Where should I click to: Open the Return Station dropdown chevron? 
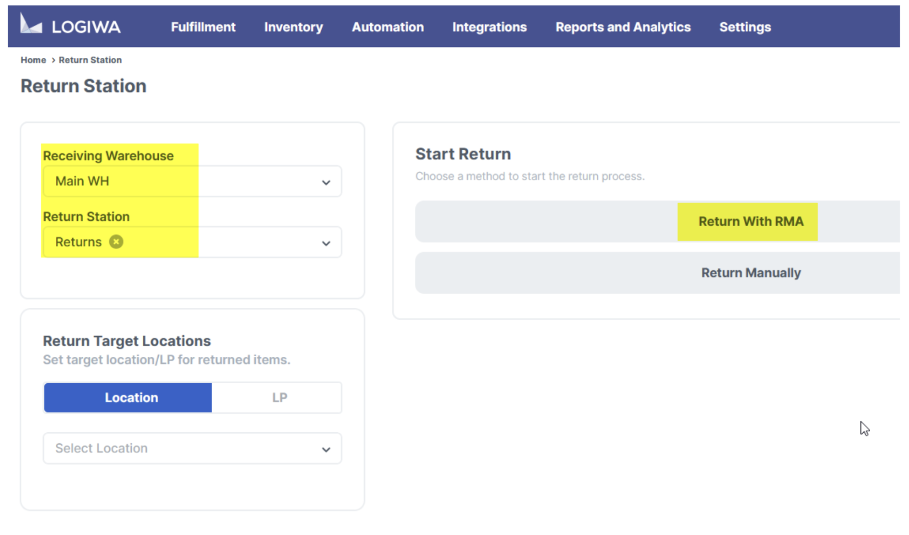326,243
